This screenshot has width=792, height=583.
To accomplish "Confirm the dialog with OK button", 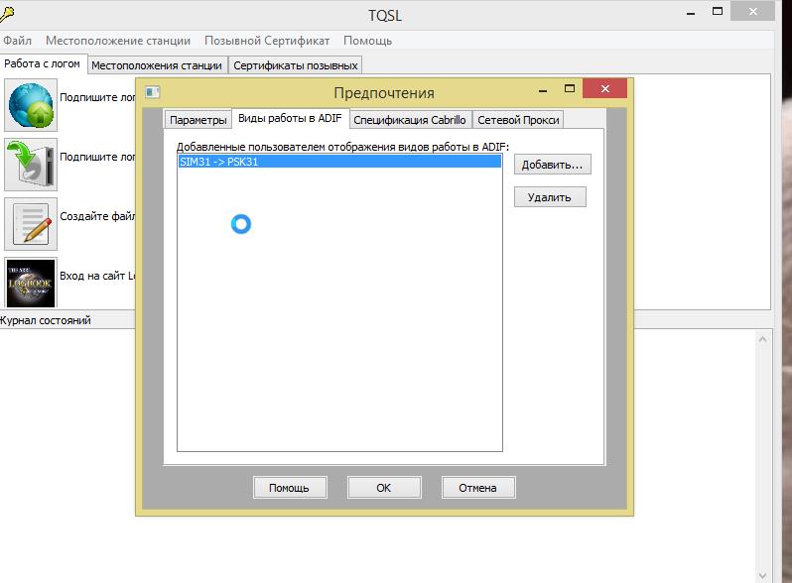I will coord(383,488).
